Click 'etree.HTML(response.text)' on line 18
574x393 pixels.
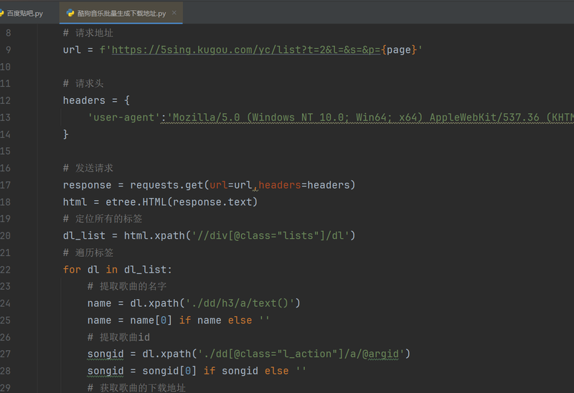pos(182,202)
